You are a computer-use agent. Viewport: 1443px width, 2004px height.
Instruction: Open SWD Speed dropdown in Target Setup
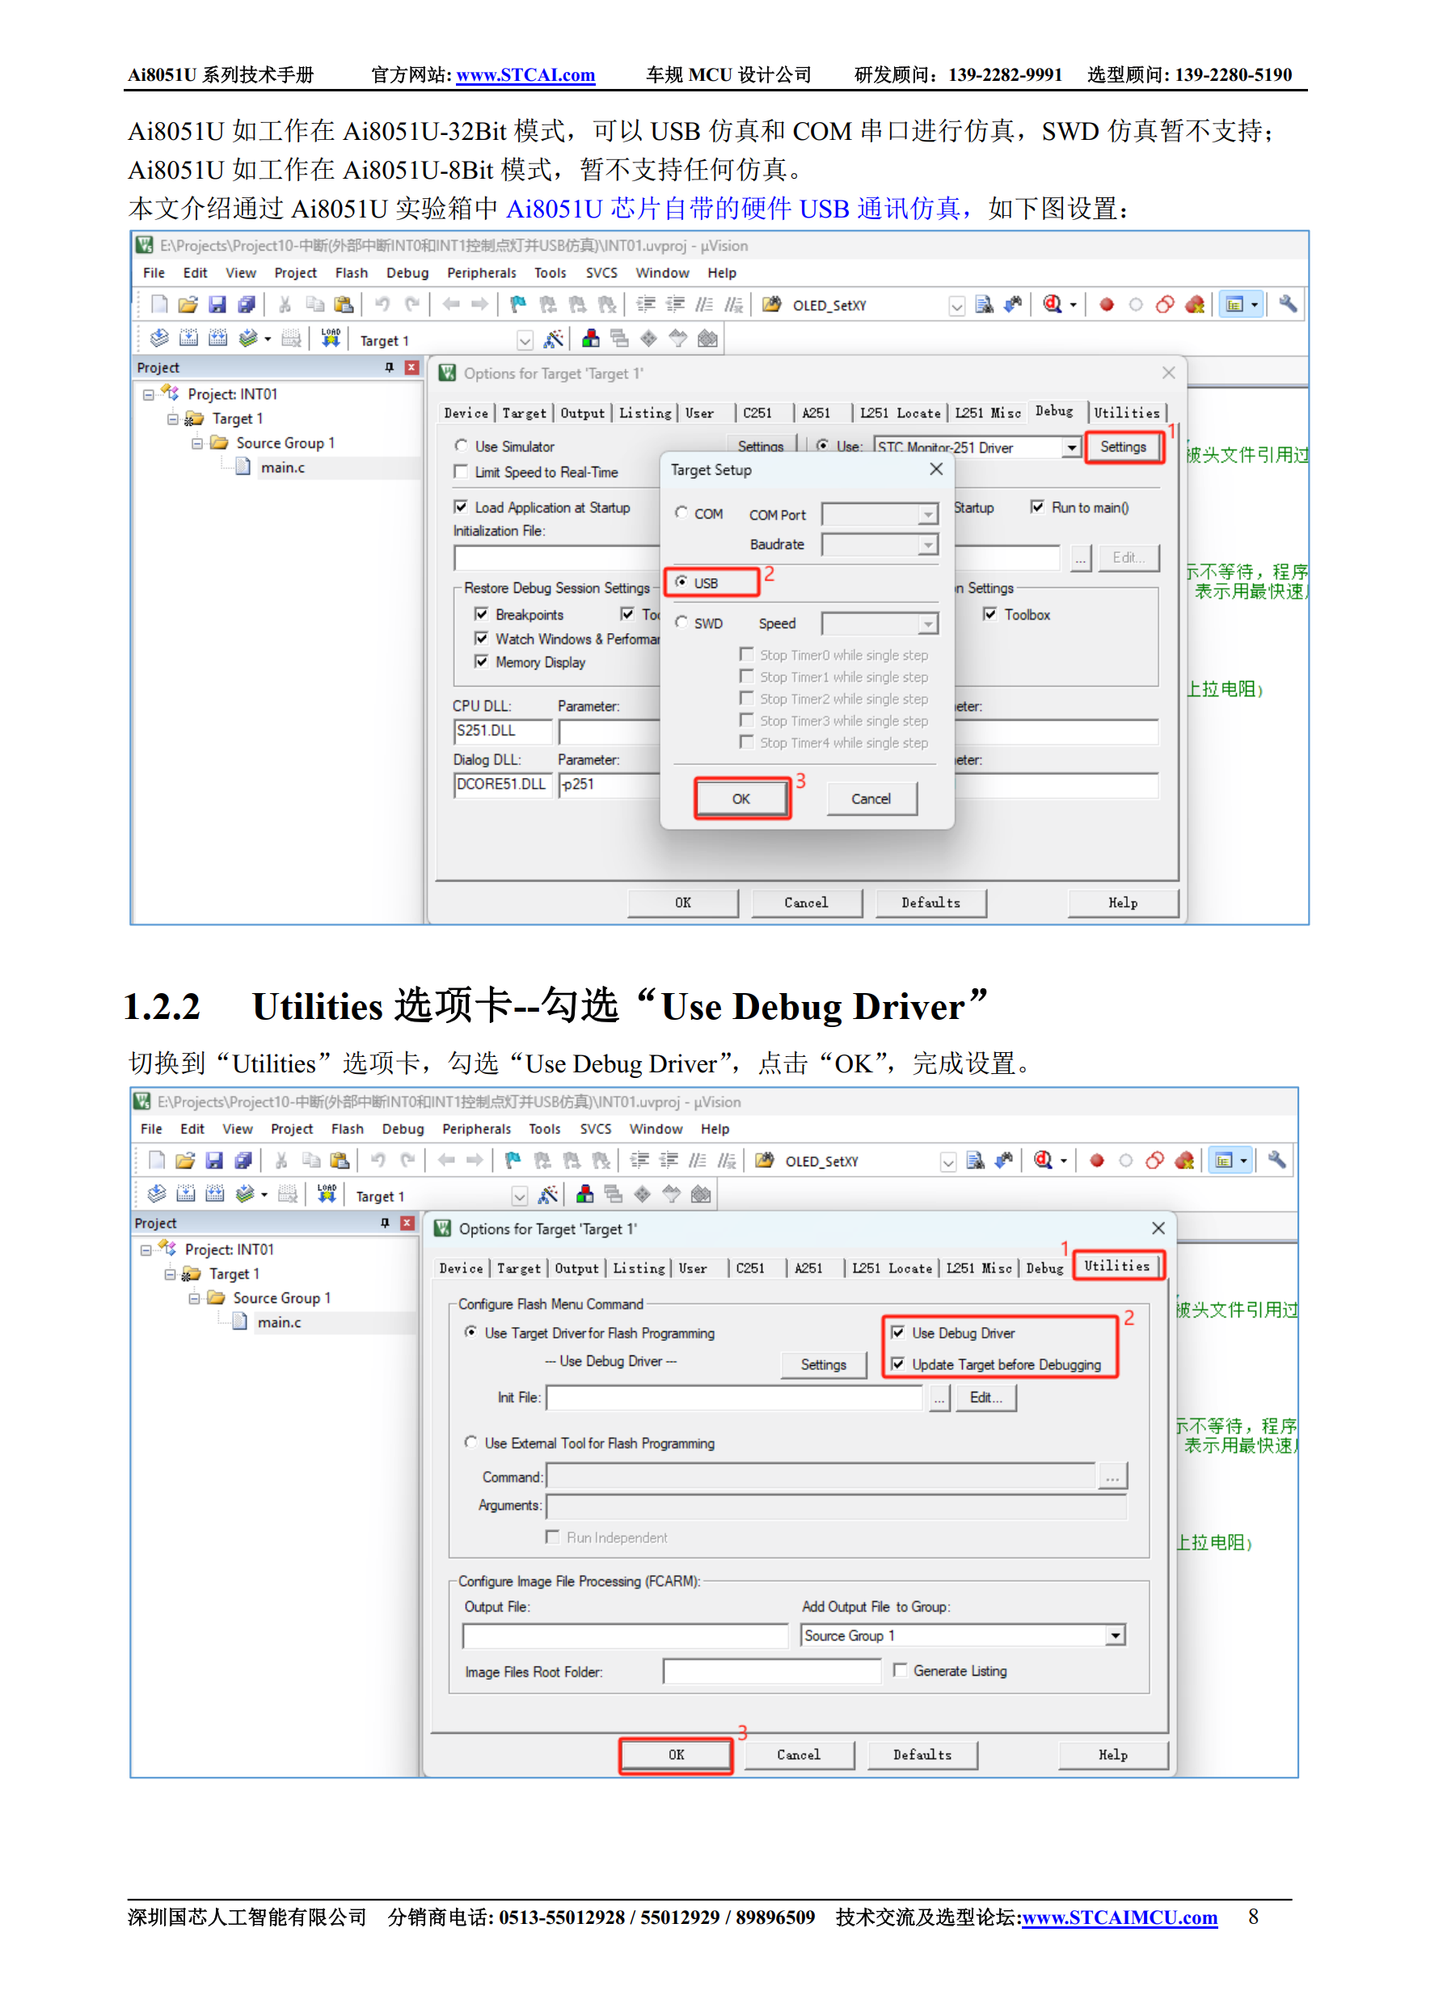(927, 624)
